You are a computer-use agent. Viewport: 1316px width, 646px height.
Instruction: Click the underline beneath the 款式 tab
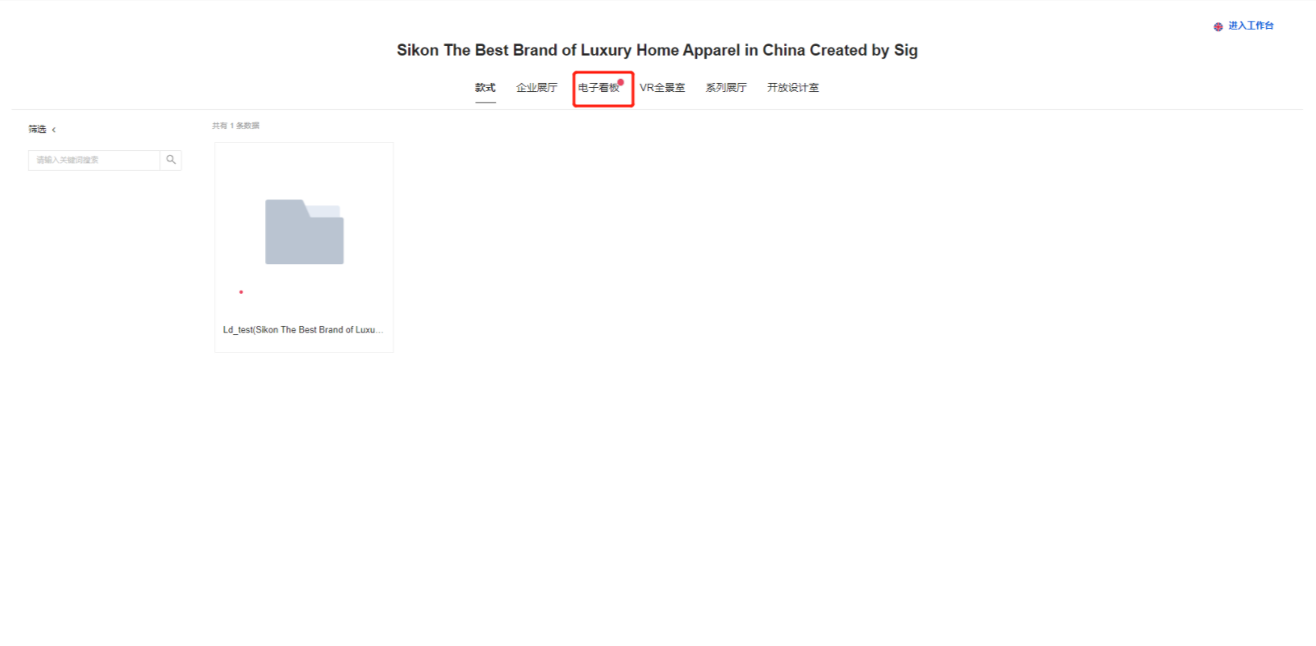pos(485,103)
